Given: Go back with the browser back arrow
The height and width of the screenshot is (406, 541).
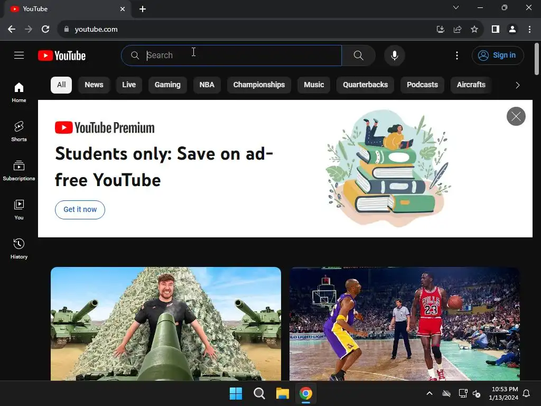Looking at the screenshot, I should (x=12, y=29).
